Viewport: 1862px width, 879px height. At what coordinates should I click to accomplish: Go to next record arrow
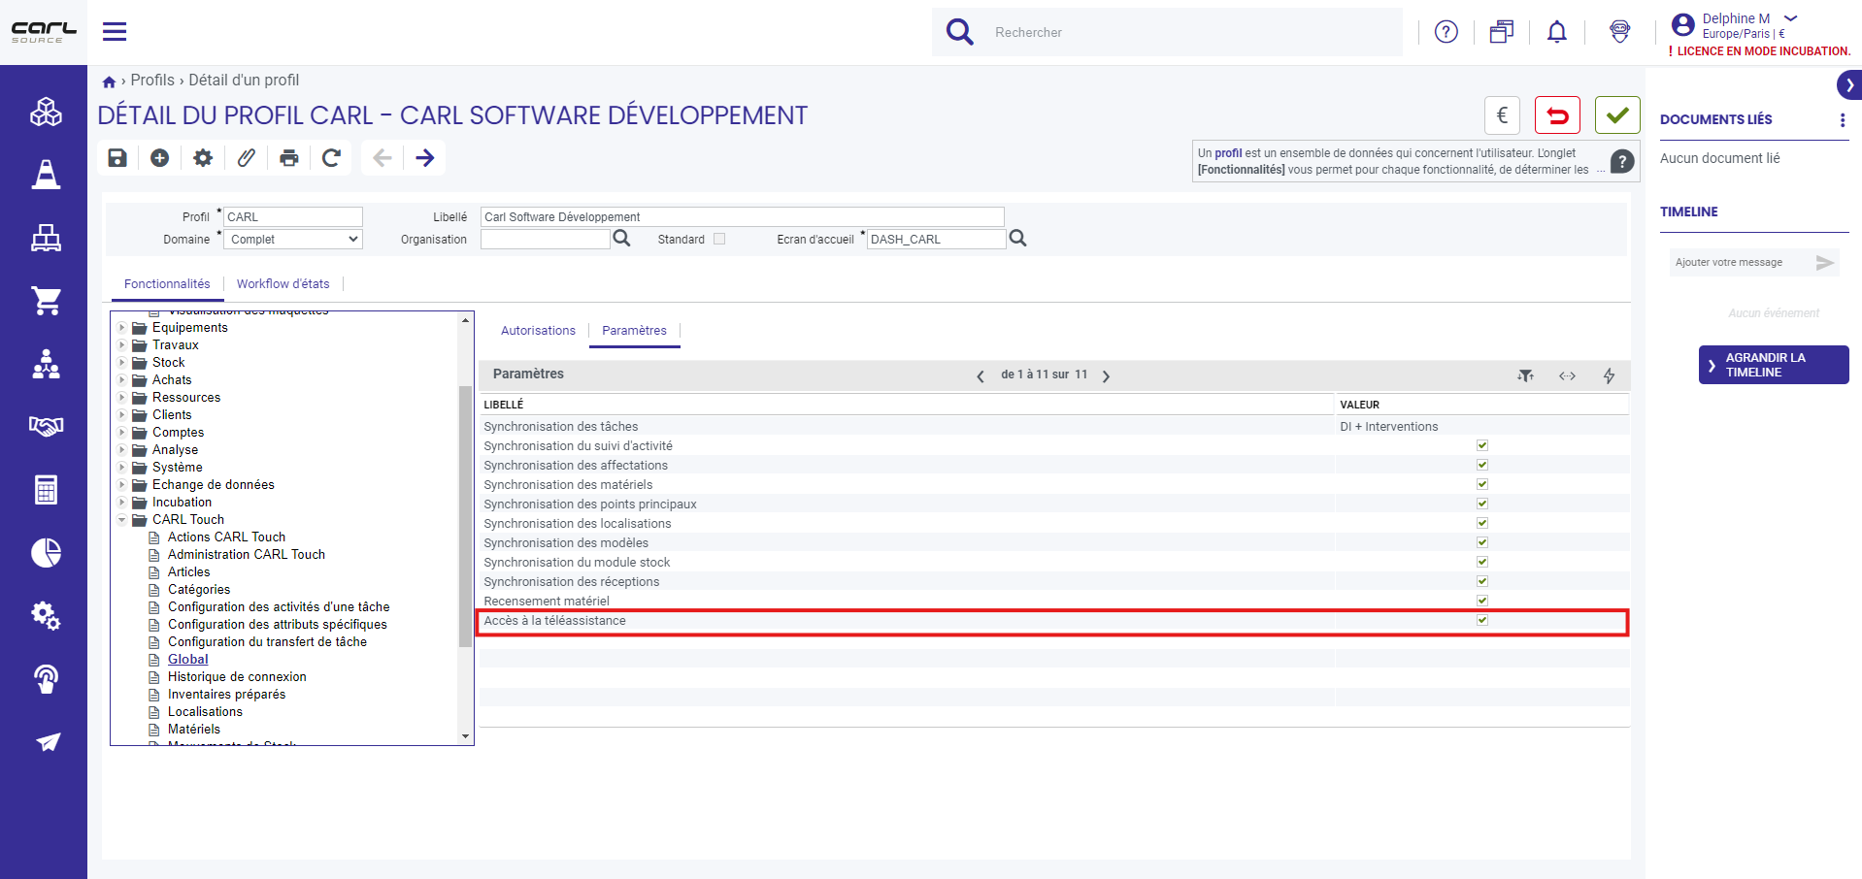coord(425,158)
